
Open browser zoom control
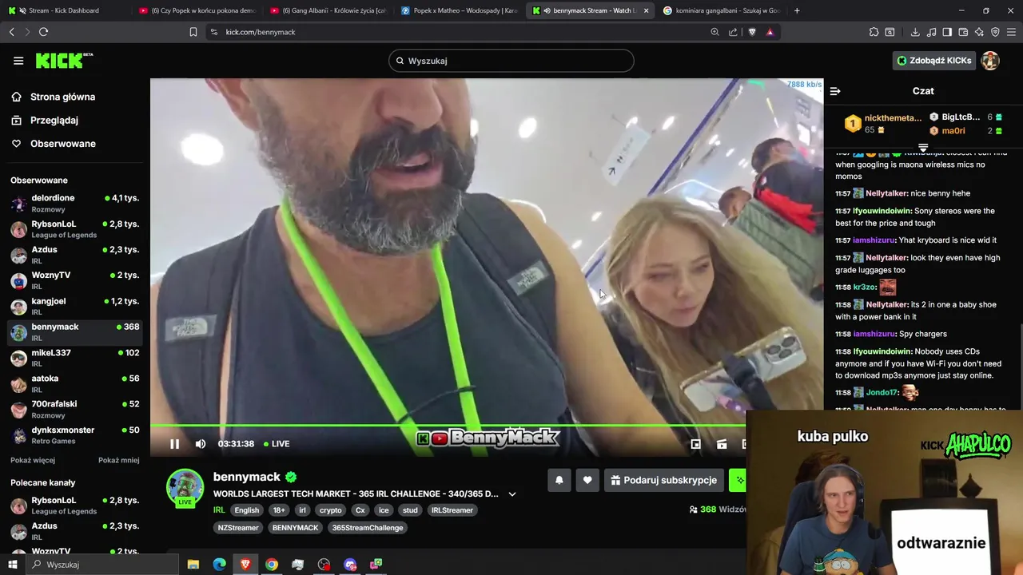[715, 32]
